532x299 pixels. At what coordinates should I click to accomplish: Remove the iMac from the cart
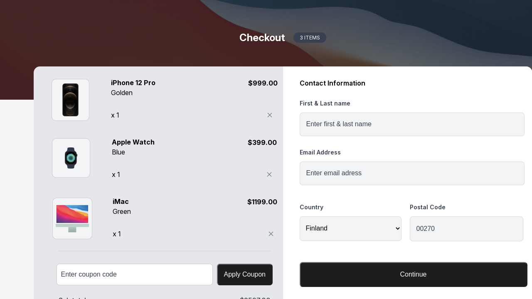click(271, 234)
